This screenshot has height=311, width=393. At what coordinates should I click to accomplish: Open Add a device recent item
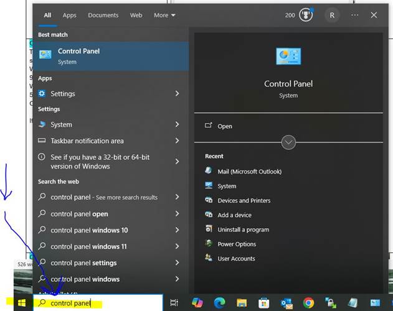234,215
